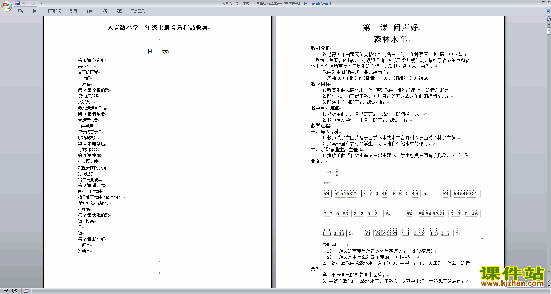This screenshot has height=294, width=551.
Task: Switch to the 引用 tab
Action: click(73, 11)
